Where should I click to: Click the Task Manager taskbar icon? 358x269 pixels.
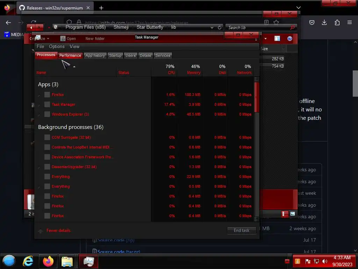88,261
